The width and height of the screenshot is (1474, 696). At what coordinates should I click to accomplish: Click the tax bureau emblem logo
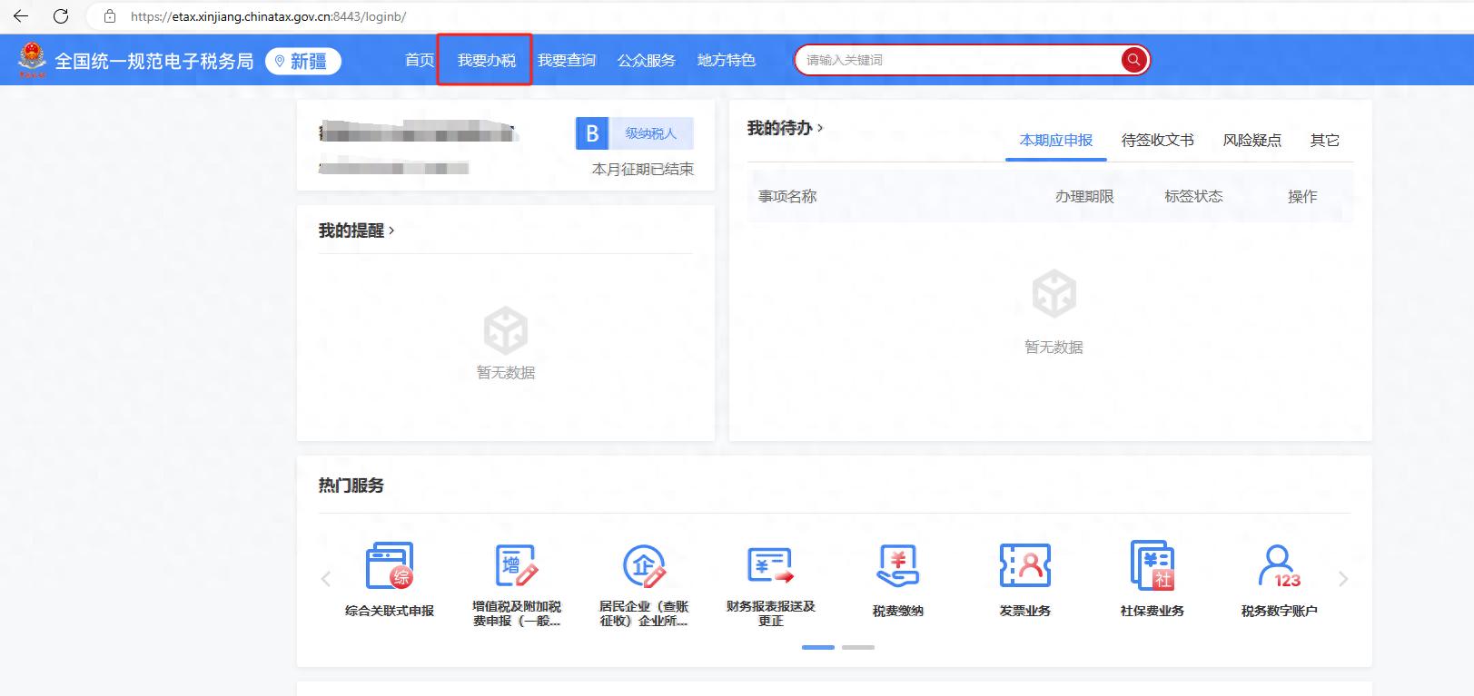[33, 60]
